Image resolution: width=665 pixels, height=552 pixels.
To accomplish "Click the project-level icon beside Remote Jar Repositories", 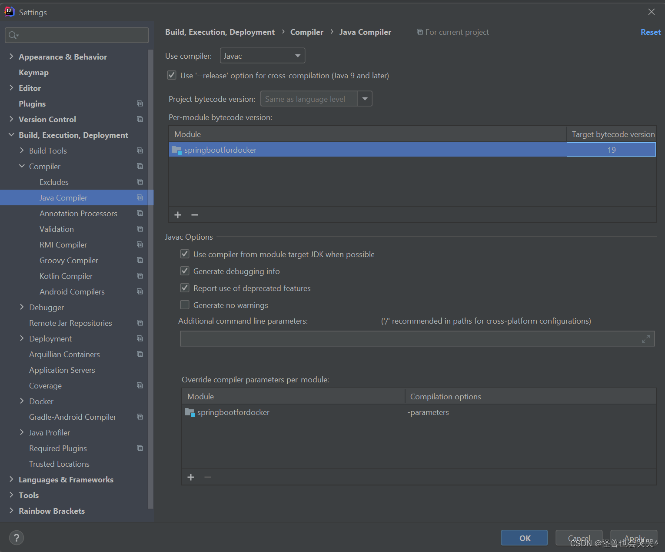I will [x=140, y=323].
